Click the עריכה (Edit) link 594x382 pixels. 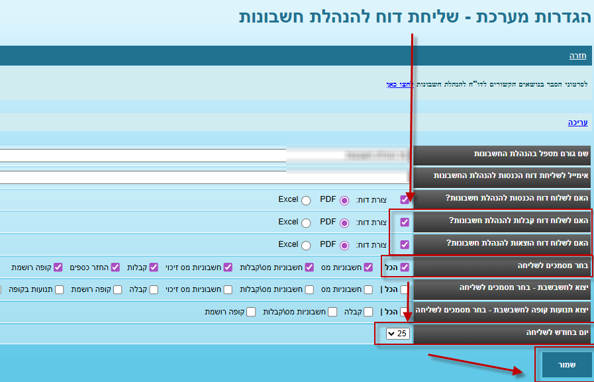tap(577, 122)
